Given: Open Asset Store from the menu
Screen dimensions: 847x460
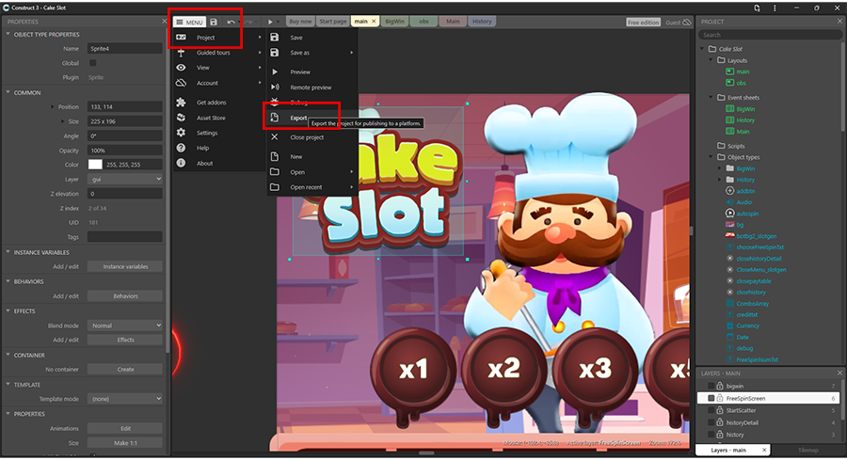Looking at the screenshot, I should point(211,118).
